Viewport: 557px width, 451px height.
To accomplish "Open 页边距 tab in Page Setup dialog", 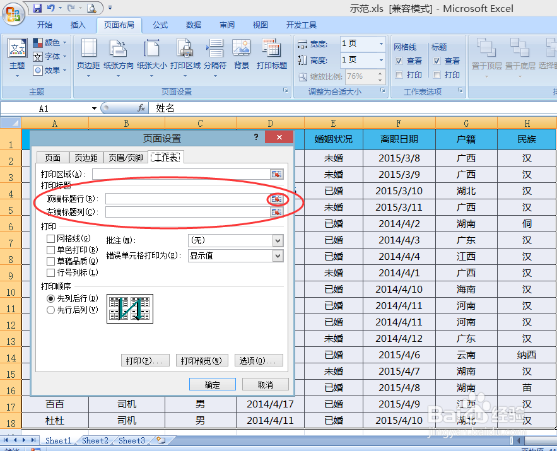I will tap(86, 157).
